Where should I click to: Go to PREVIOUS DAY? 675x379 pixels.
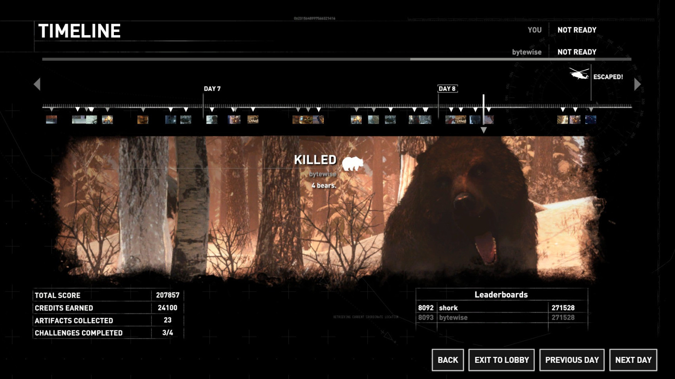click(x=572, y=360)
